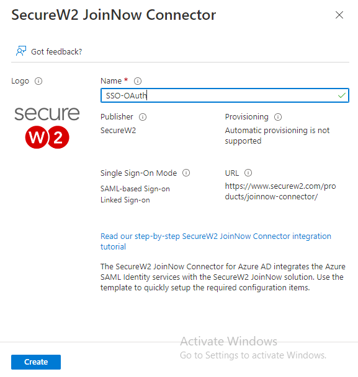
Task: Click the green validation checkmark in Name field
Action: (x=342, y=95)
